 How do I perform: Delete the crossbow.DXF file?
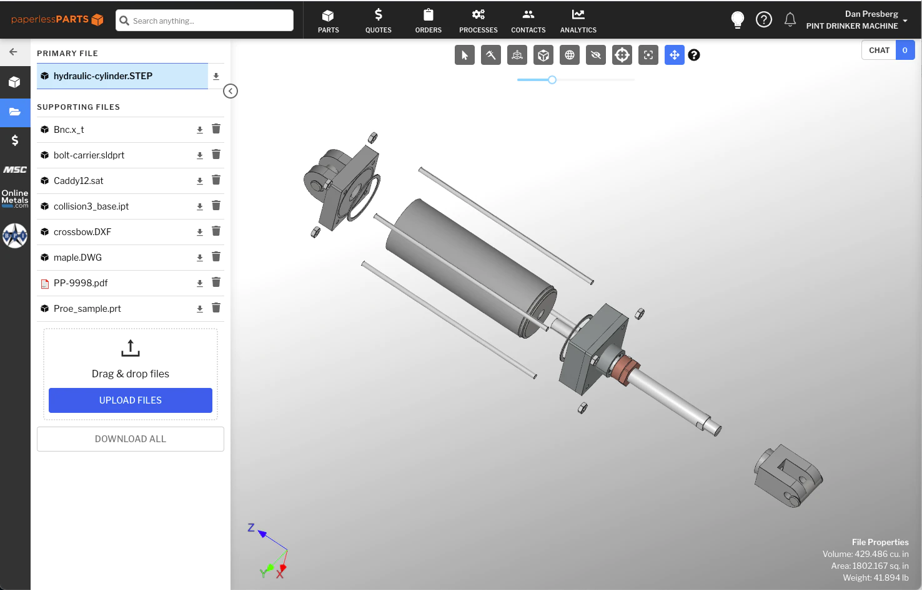click(x=216, y=231)
